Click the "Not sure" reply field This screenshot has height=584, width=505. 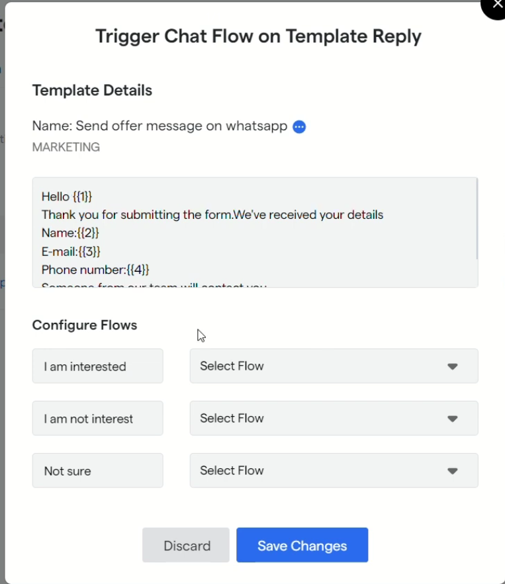click(97, 471)
